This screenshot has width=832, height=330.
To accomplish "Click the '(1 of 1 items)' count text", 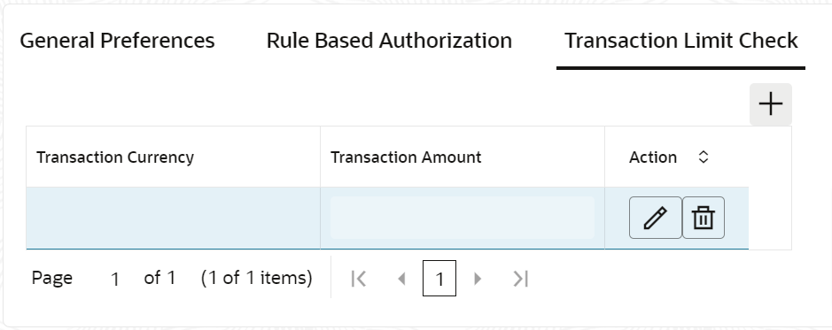I will point(257,278).
